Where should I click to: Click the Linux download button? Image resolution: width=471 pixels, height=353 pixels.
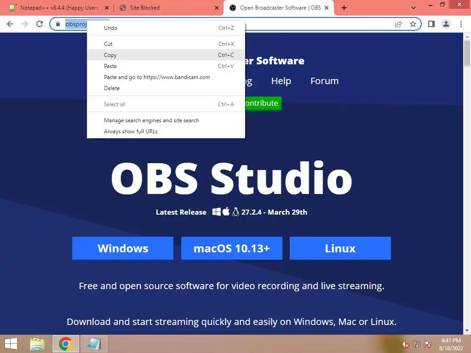tap(340, 248)
